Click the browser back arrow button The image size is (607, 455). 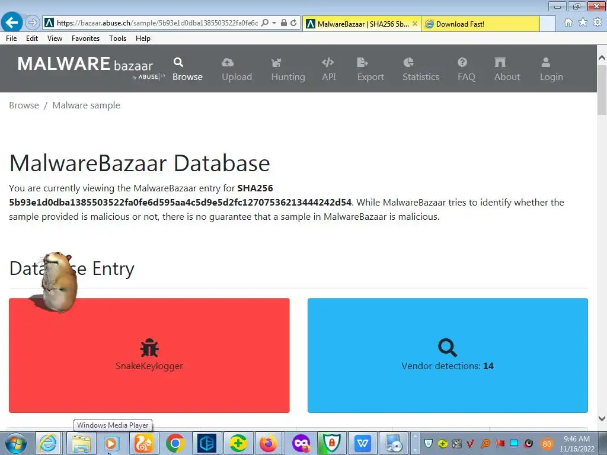(12, 23)
